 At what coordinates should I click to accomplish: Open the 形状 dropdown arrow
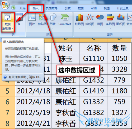(x=53, y=28)
